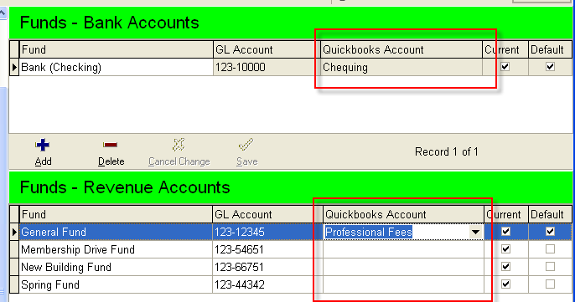Click Add label under the plus
Image resolution: width=575 pixels, height=302 pixels.
click(x=43, y=161)
